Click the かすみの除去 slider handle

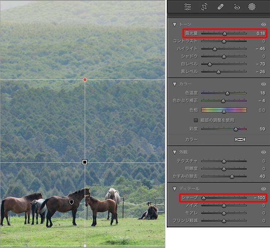tap(232, 177)
